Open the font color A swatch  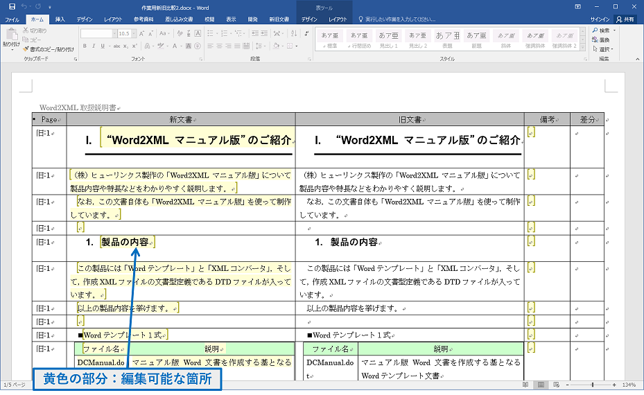pos(175,46)
